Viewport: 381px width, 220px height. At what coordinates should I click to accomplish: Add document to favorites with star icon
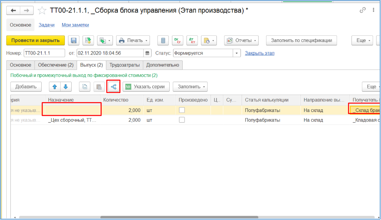[42, 11]
